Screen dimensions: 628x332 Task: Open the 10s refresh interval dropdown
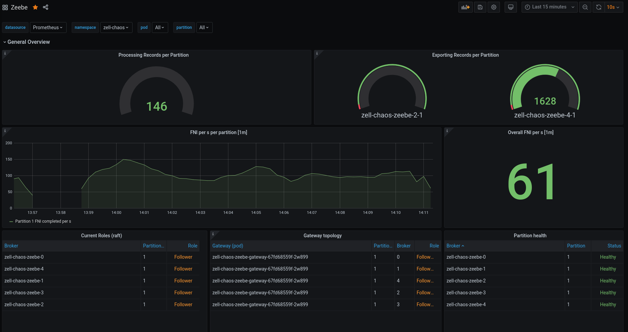(613, 7)
